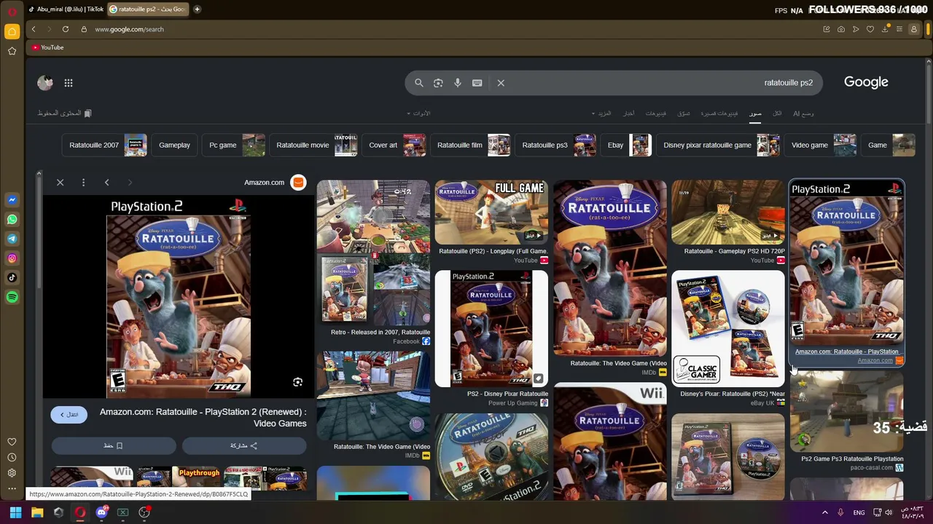Select the صور images tab
Viewport: 933px width, 524px height.
[755, 114]
